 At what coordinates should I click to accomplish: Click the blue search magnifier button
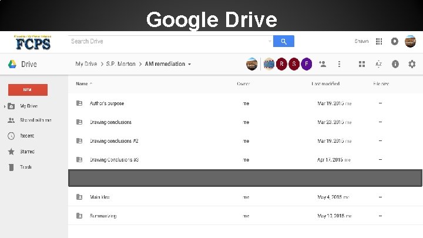tap(284, 41)
